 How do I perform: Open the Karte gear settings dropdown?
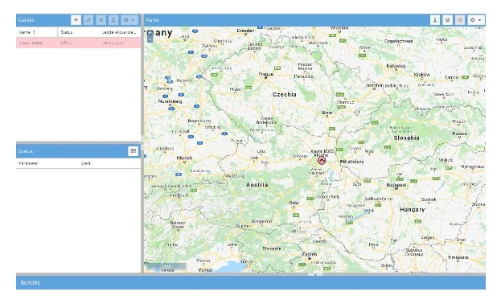pyautogui.click(x=476, y=20)
